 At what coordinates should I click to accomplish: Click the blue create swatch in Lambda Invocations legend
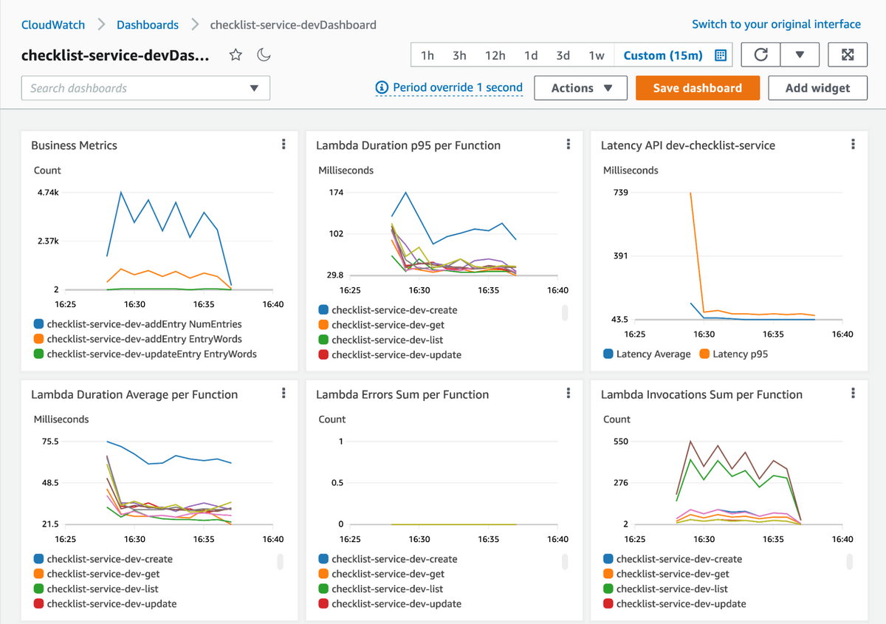pos(608,559)
